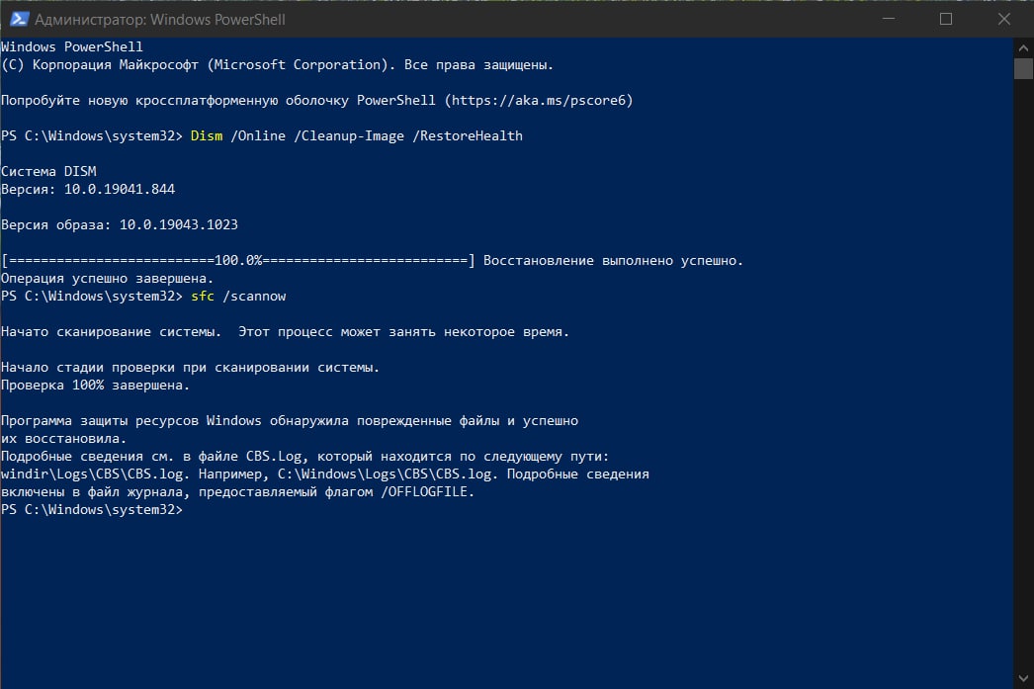Maximize the PowerShell window

click(x=946, y=19)
